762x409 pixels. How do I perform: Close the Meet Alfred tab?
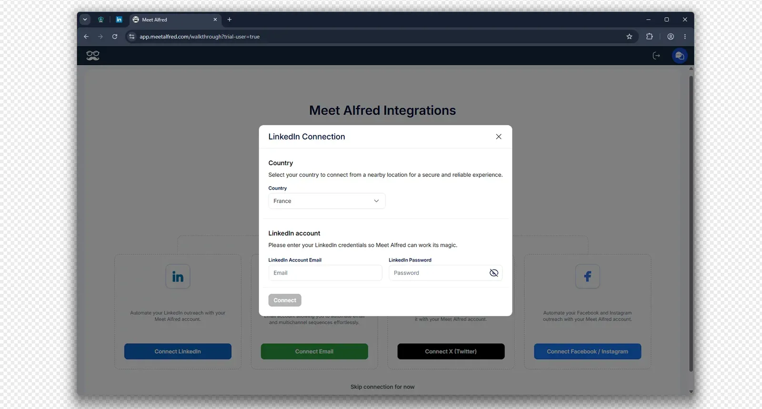pos(215,20)
